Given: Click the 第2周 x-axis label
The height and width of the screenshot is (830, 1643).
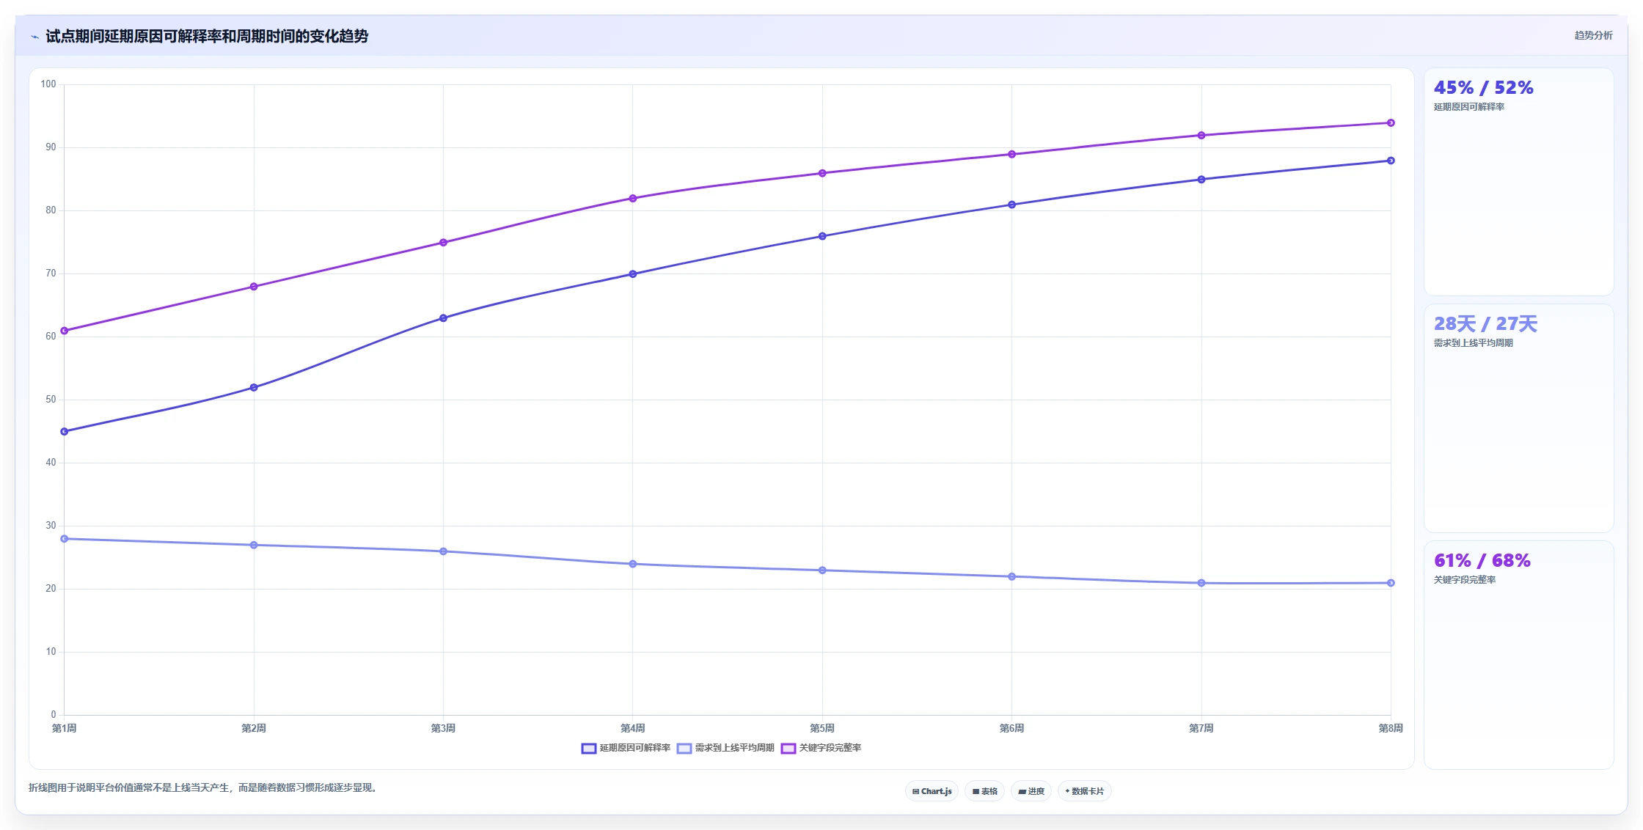Looking at the screenshot, I should 254,728.
